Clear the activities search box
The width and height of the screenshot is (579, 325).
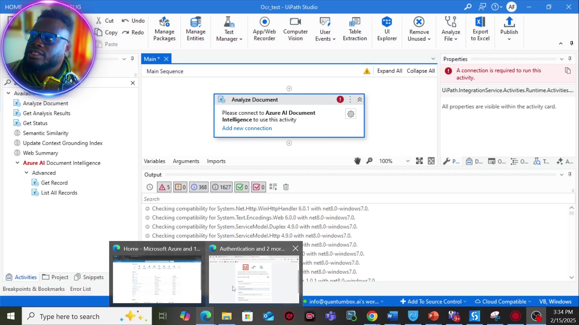[133, 83]
